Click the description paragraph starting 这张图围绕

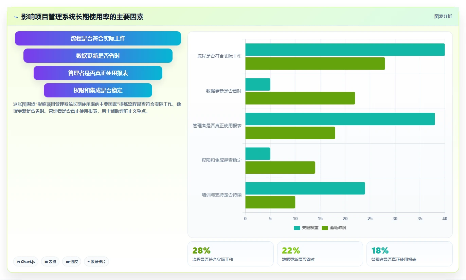coord(97,108)
